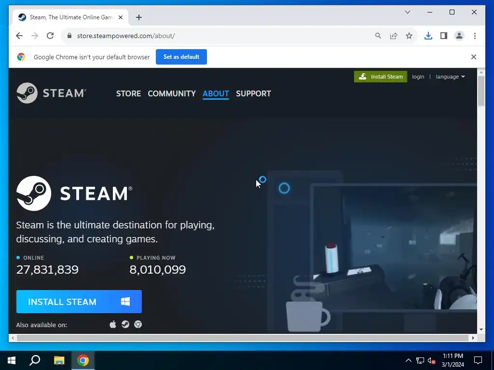Open Chrome downloads icon
The image size is (494, 370).
428,36
